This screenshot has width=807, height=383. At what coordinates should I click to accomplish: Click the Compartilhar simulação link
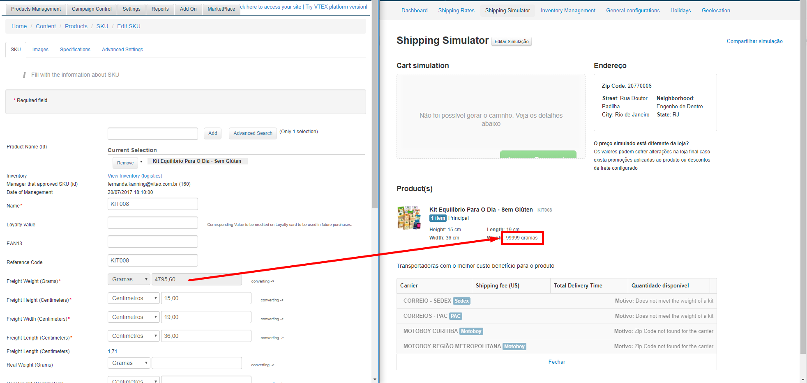tap(754, 41)
